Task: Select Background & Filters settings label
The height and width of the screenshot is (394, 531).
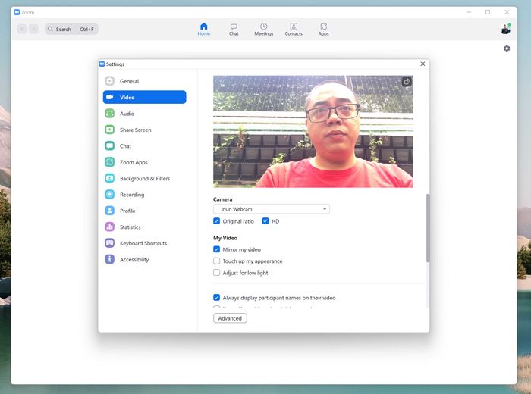Action: (145, 179)
